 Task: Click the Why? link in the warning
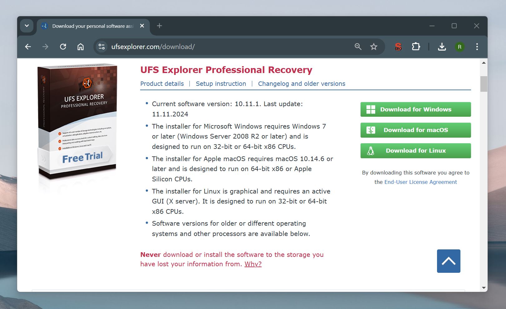pyautogui.click(x=253, y=264)
